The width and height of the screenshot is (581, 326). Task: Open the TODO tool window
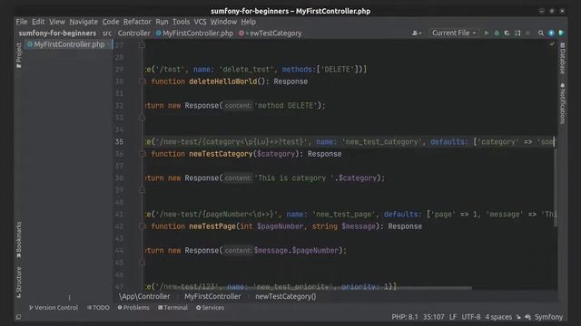[x=98, y=308]
